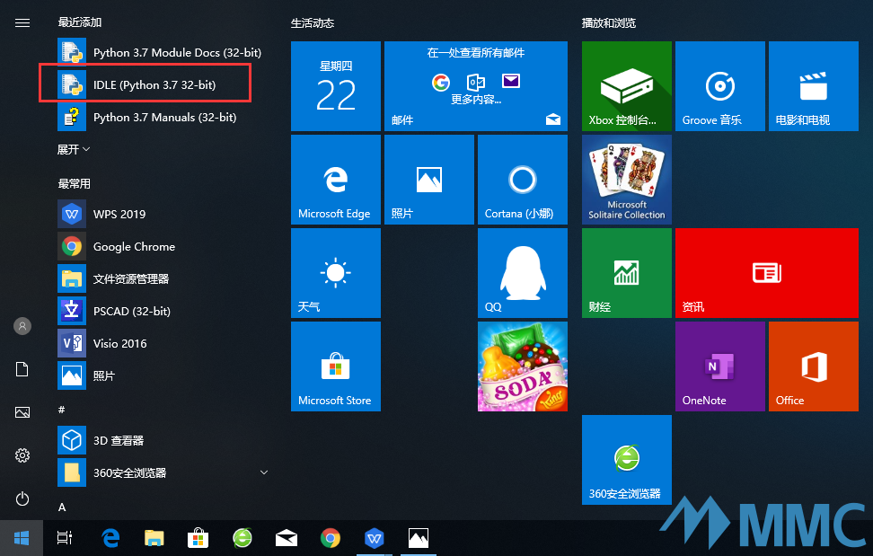
Task: Open the user account icon in sidebar
Action: pos(22,325)
